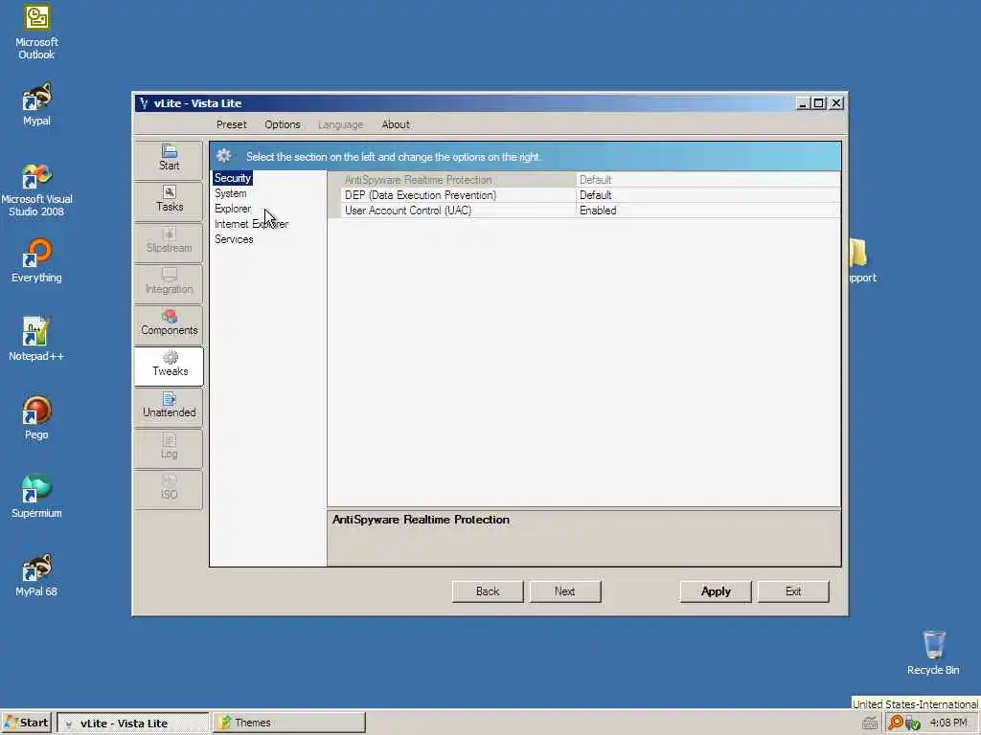Image resolution: width=981 pixels, height=735 pixels.
Task: Click the Next button
Action: click(x=565, y=591)
